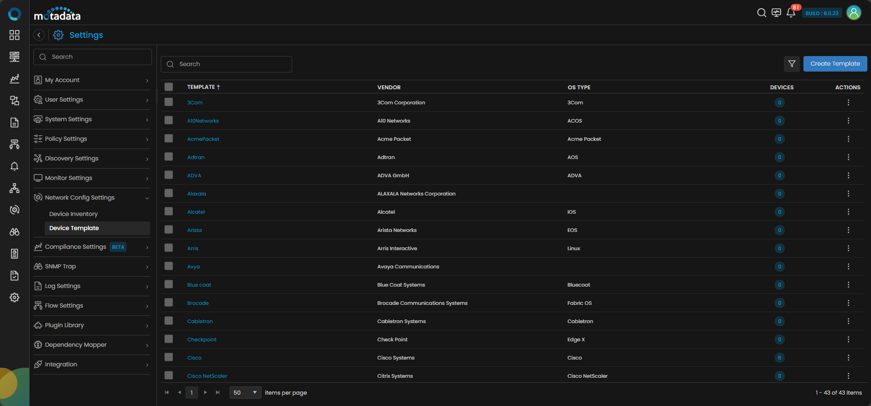Open the Alaxala template link
This screenshot has width=871, height=406.
pos(196,194)
